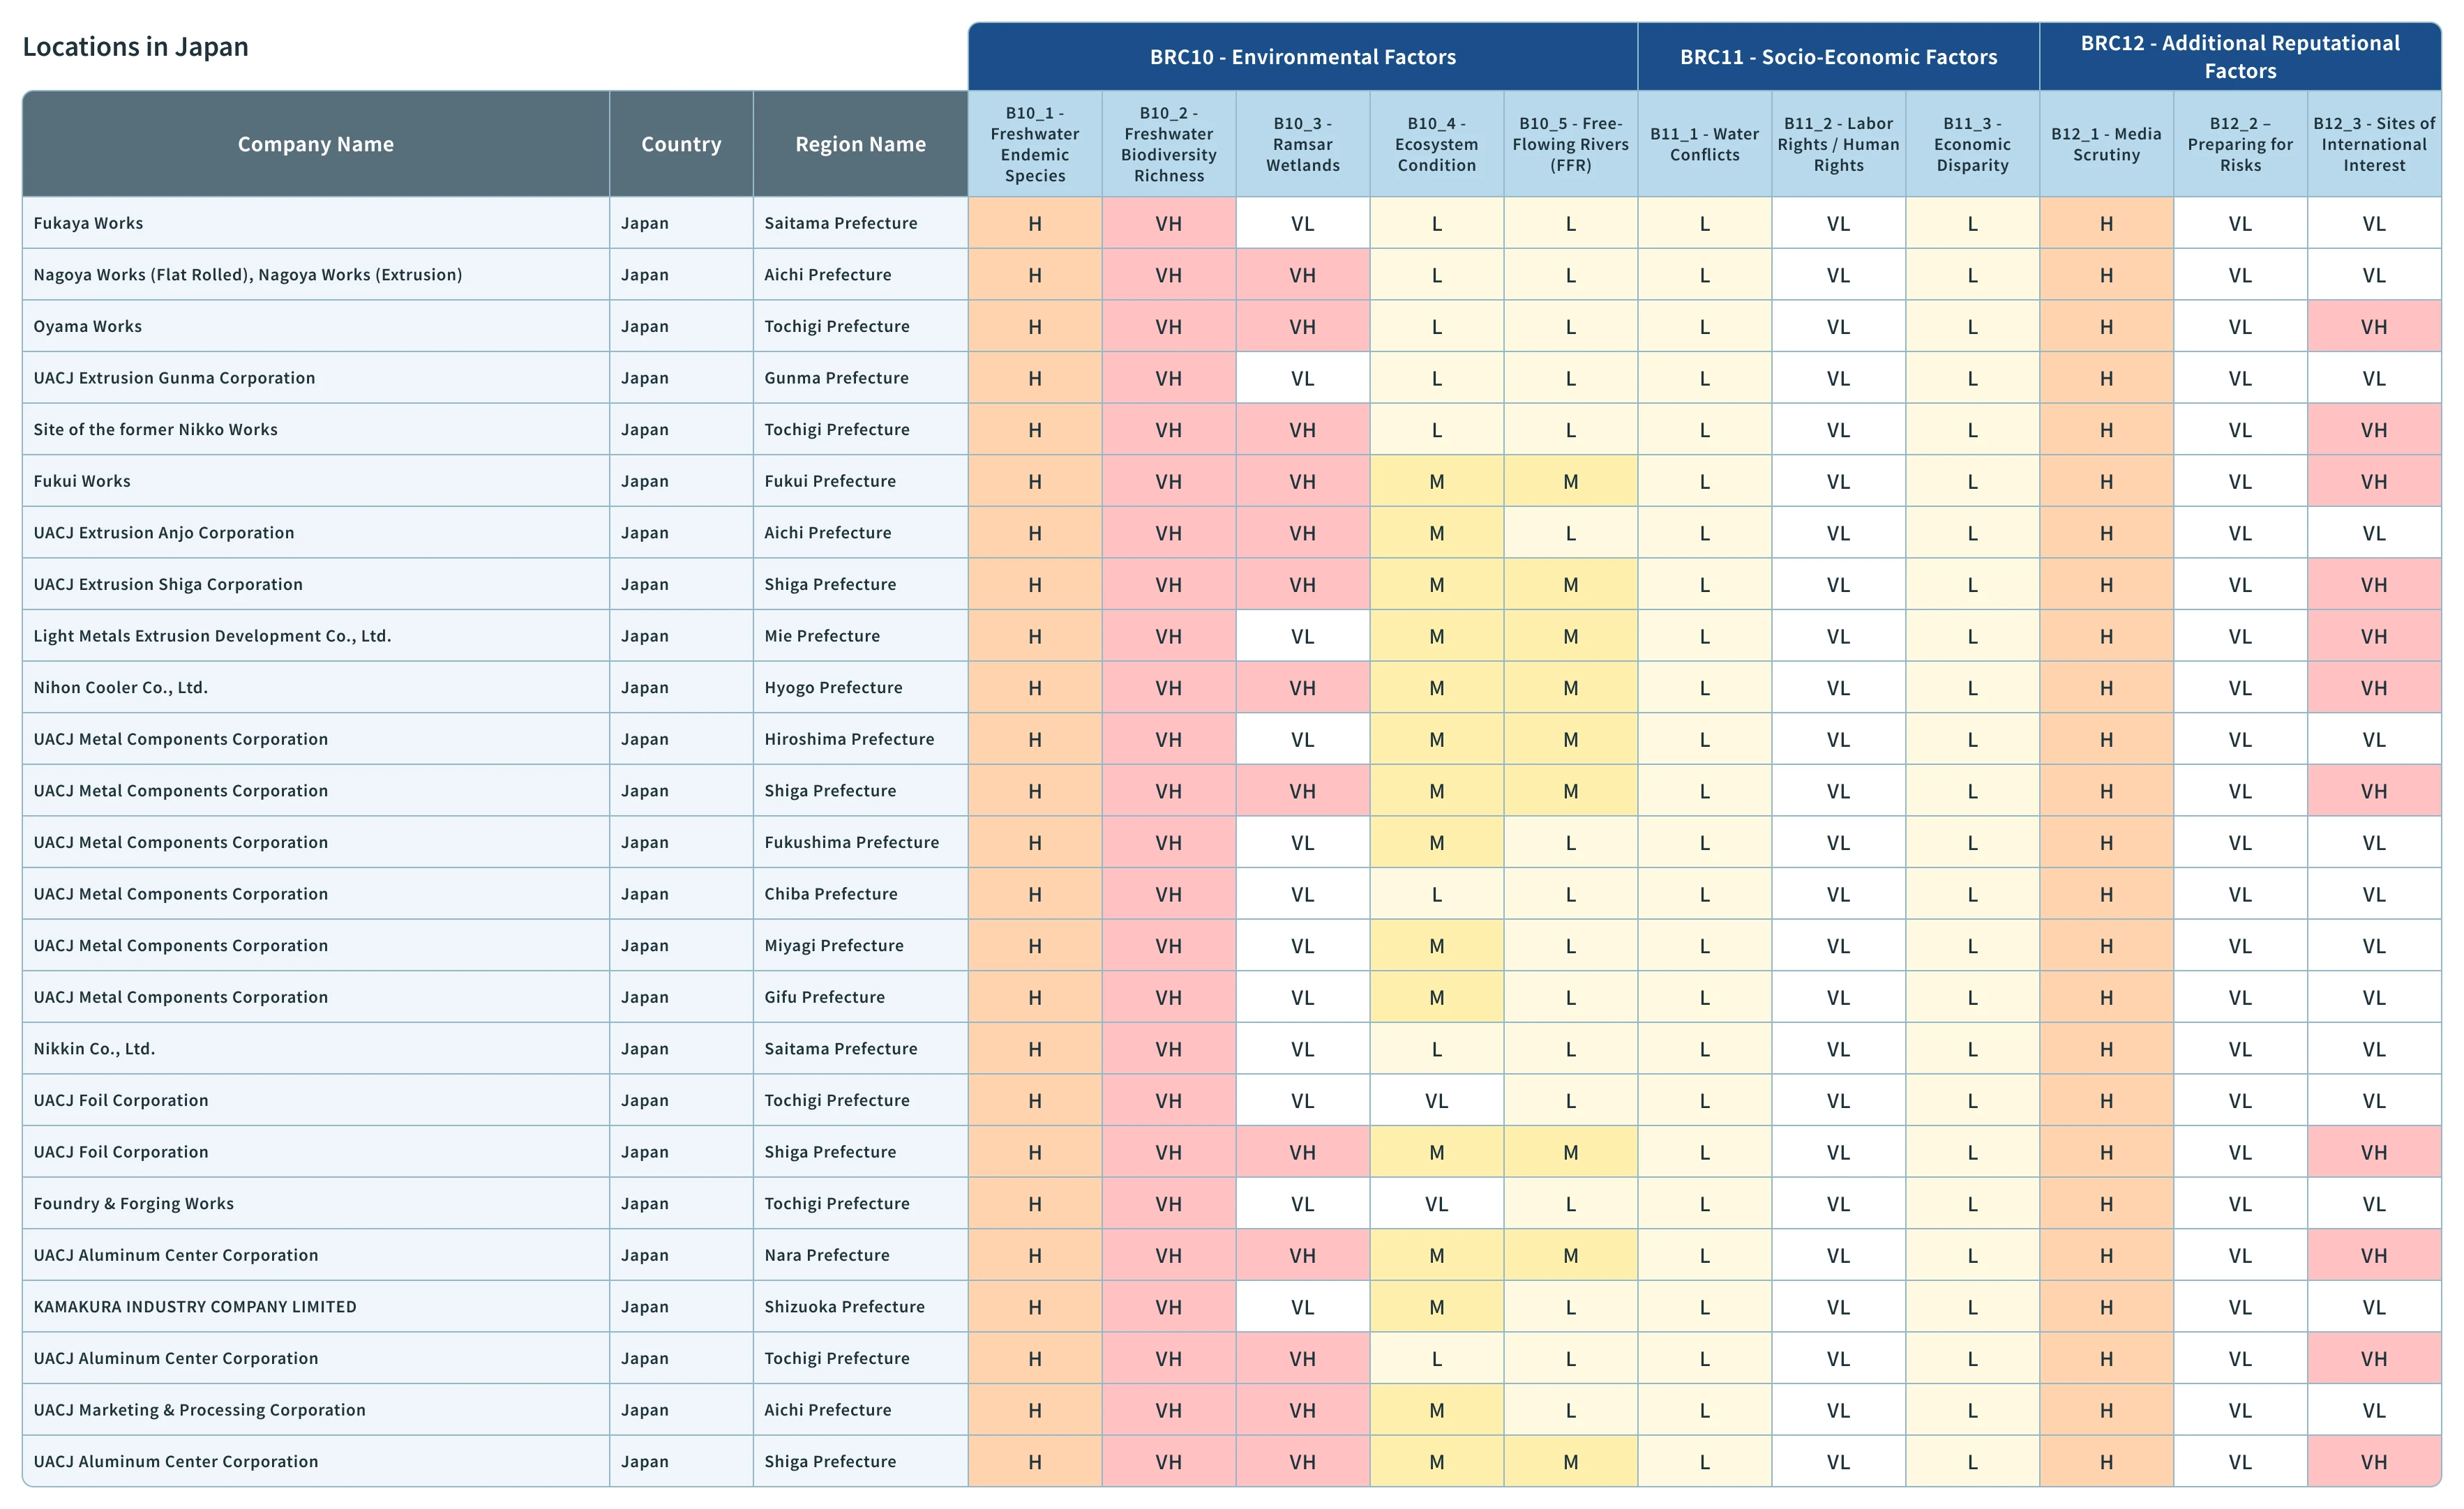
Task: Select 'B10_1 - Freshwater Endemic Species' header
Action: coord(1035,144)
